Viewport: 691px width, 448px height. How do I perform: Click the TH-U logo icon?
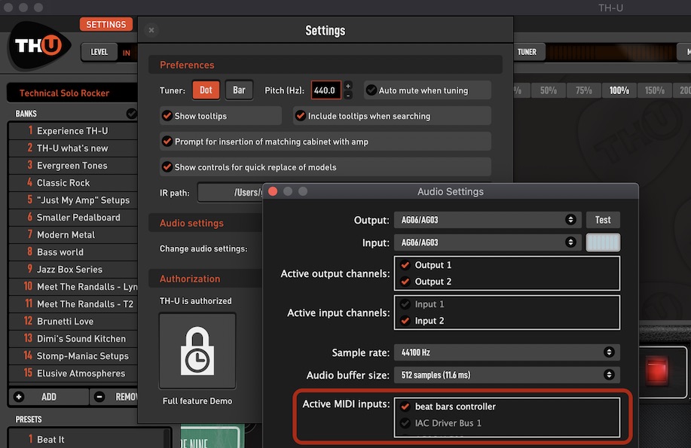click(39, 45)
